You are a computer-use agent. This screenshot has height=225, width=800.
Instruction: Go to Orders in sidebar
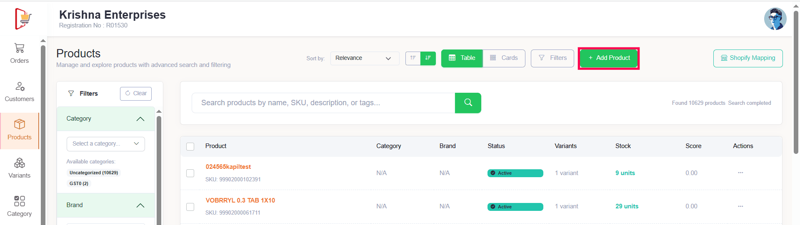pos(20,53)
